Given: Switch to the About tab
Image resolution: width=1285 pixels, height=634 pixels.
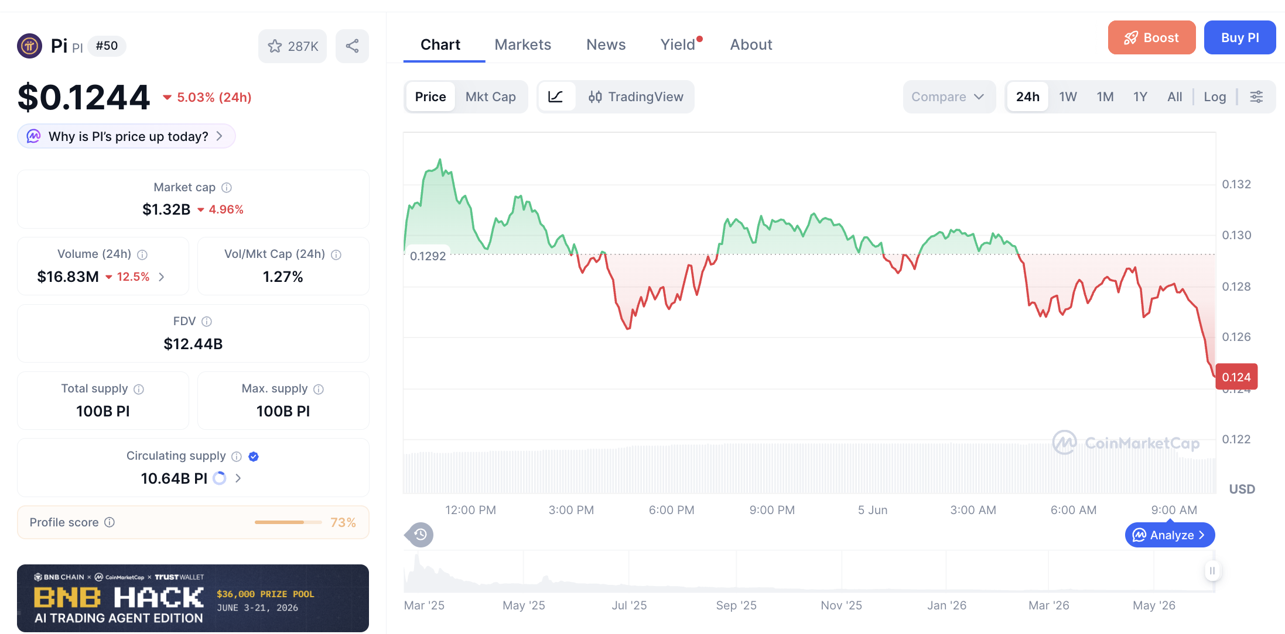Looking at the screenshot, I should pyautogui.click(x=751, y=44).
